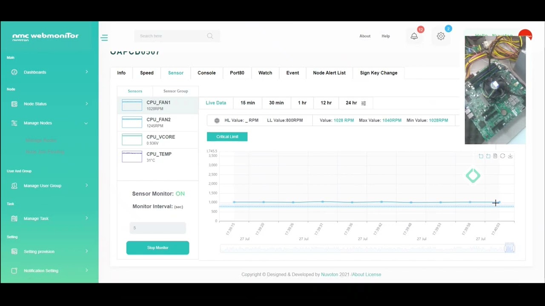Click the CPU_TEMP sparkline thumbnail
The width and height of the screenshot is (545, 306).
(132, 156)
